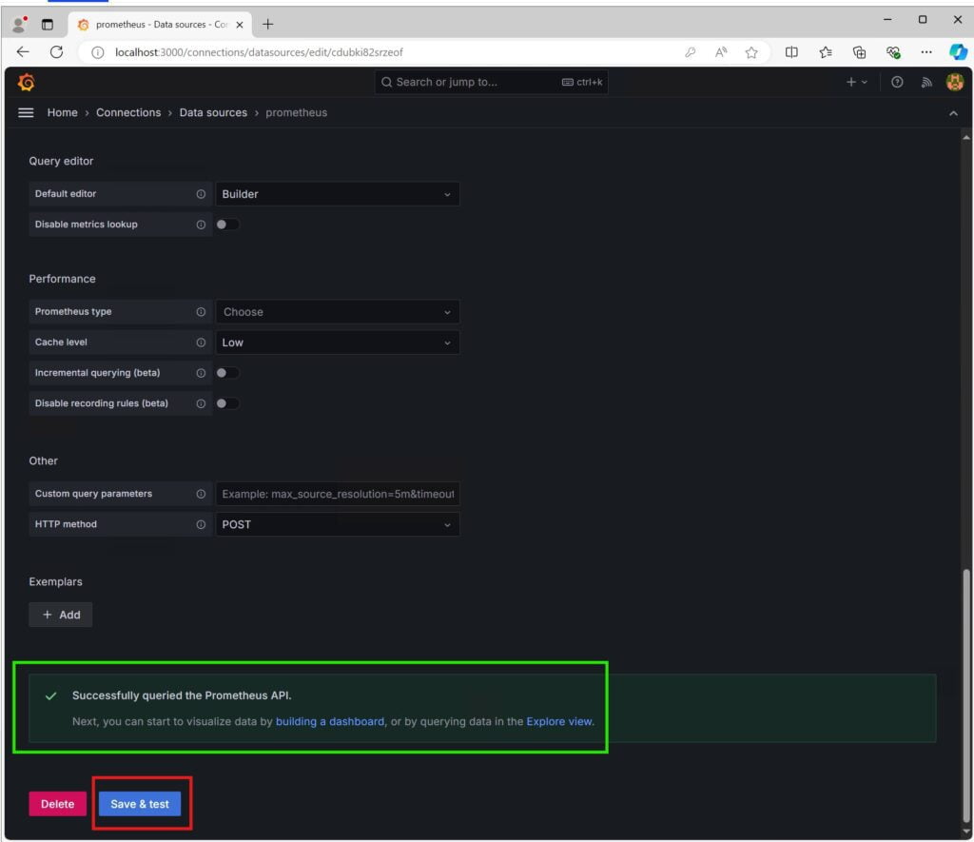Click the Custom query parameters field
Screen dimensions: 974x842
[338, 494]
